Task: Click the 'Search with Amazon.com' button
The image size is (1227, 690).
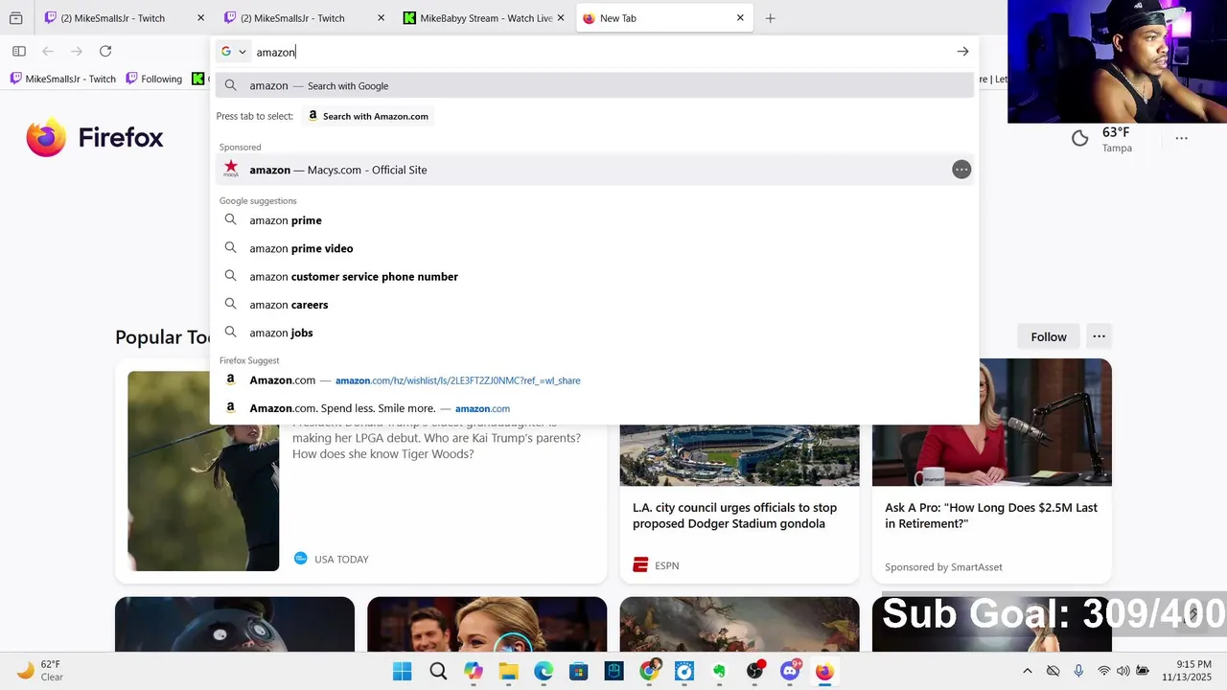Action: click(368, 116)
